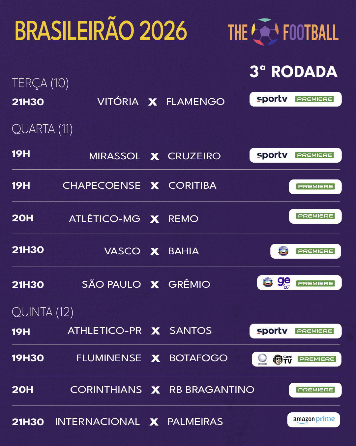This screenshot has height=446, width=356.
Task: Click the amazon prime logo
Action: (x=314, y=420)
